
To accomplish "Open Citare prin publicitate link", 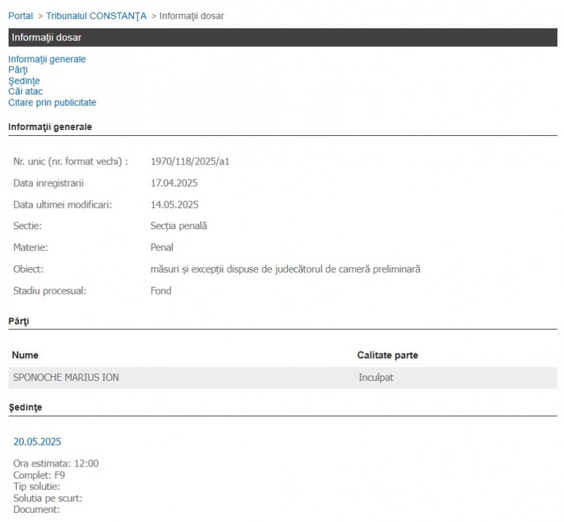I will pos(52,102).
